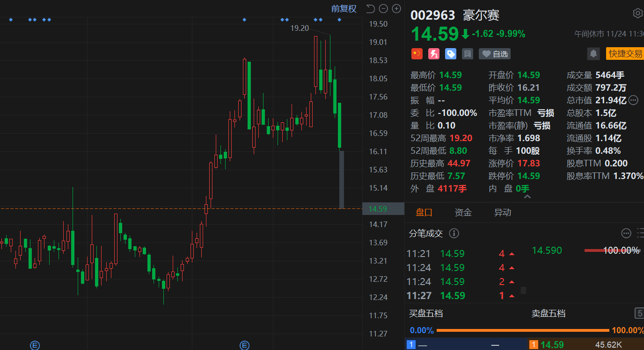Screen dimensions: 644x350
Task: Switch to the 资金 tab
Action: 463,213
